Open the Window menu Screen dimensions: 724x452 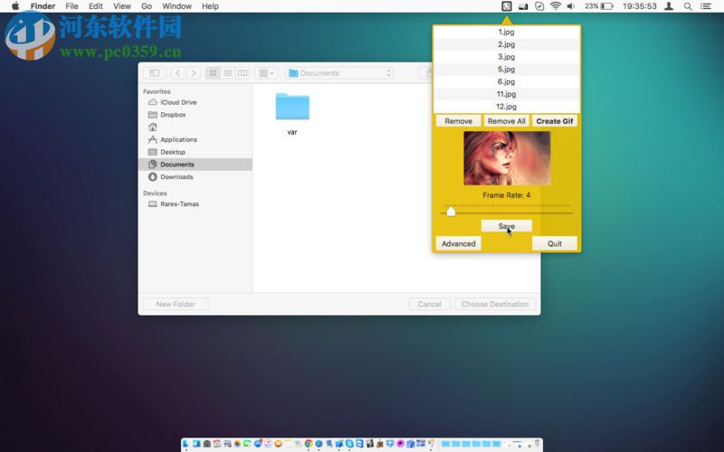click(176, 6)
